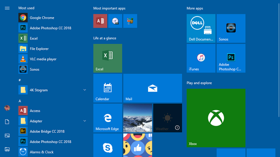Image resolution: width=280 pixels, height=157 pixels.
Task: Click the Most important apps group title
Action: tap(109, 8)
